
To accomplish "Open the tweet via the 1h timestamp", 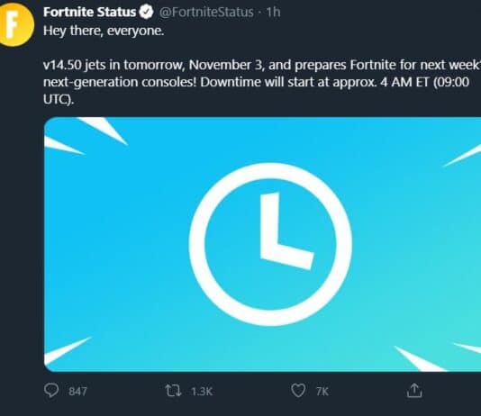I will 273,12.
